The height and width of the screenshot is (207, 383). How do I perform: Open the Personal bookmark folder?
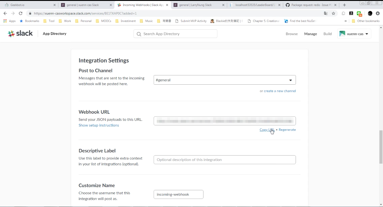[x=83, y=21]
